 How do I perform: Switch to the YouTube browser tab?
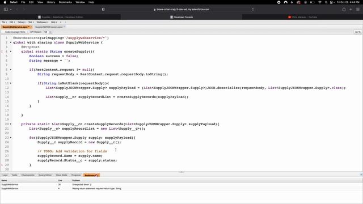click(x=302, y=17)
